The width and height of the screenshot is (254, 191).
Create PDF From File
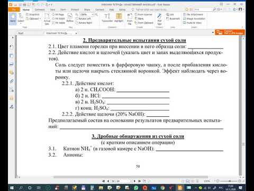click(x=130, y=19)
